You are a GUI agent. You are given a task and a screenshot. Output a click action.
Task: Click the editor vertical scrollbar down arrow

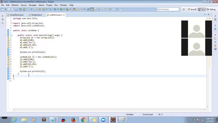pyautogui.click(x=207, y=107)
